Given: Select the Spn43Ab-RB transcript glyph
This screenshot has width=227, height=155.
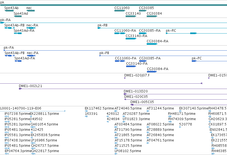Looking at the screenshot, I should coord(9,28).
